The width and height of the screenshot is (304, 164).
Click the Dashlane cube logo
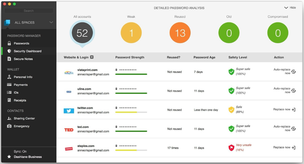click(7, 23)
